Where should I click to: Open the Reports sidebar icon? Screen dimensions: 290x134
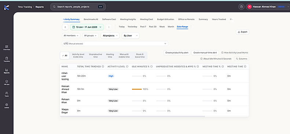click(x=7, y=71)
